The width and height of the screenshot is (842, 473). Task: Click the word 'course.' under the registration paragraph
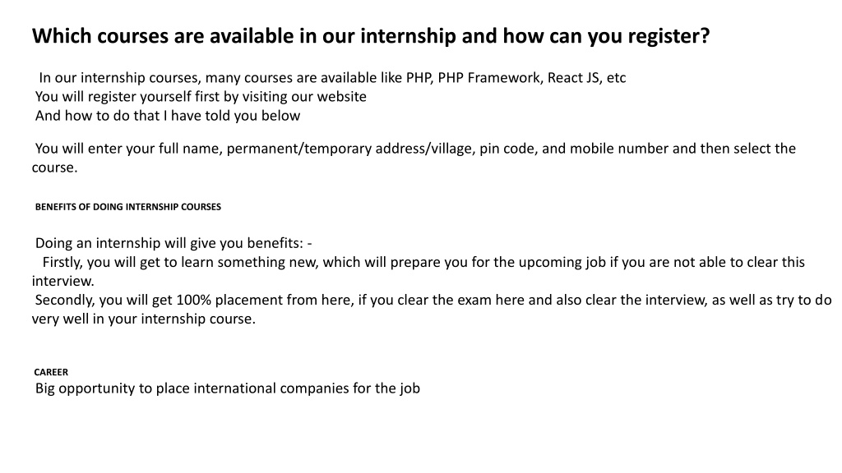[55, 168]
